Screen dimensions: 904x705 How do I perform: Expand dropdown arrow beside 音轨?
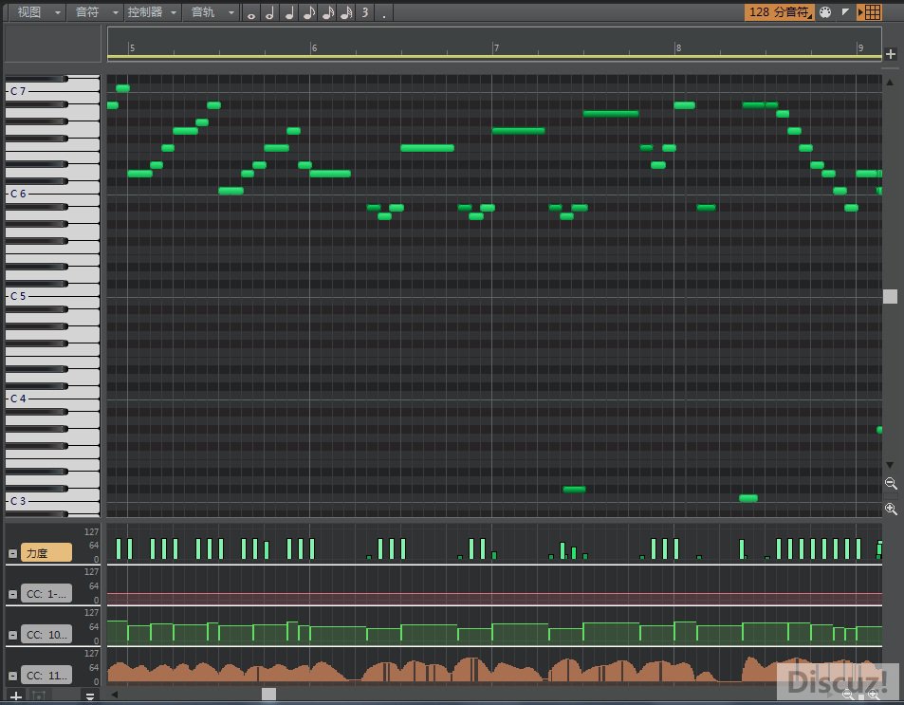[231, 12]
